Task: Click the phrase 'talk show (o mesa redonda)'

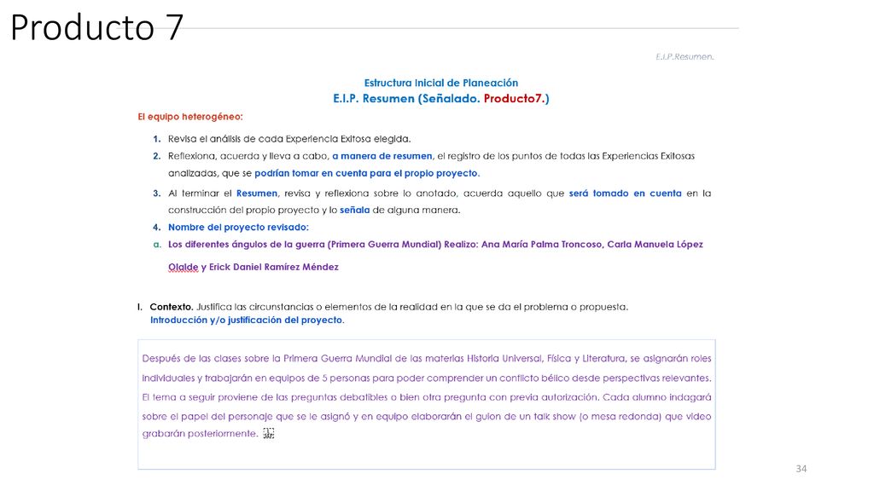Action: [597, 416]
